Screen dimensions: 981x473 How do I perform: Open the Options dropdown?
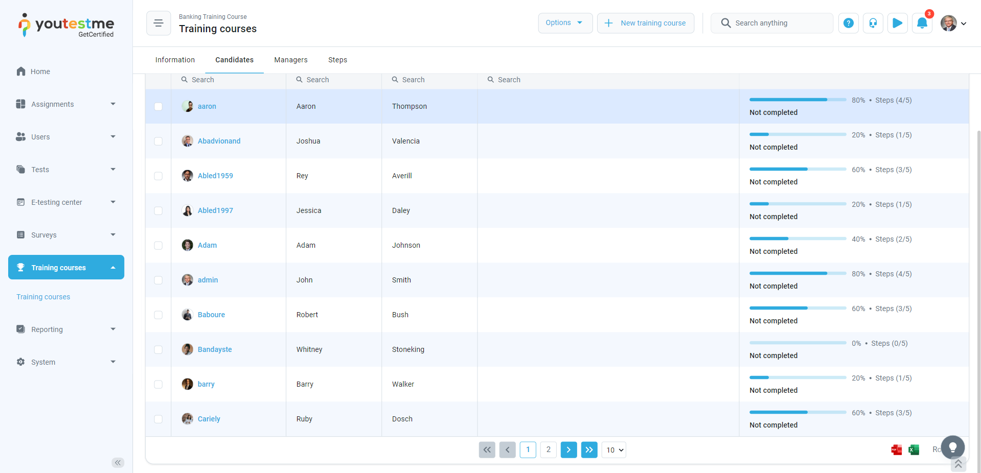[x=565, y=23]
